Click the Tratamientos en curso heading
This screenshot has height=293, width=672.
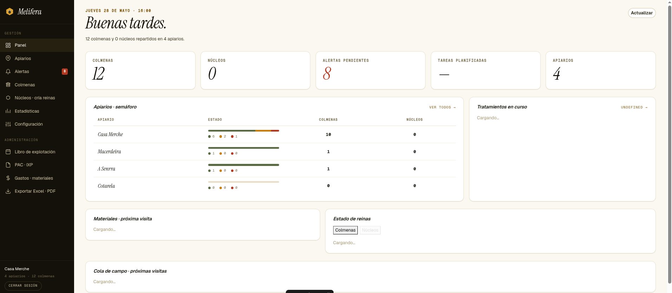(502, 107)
